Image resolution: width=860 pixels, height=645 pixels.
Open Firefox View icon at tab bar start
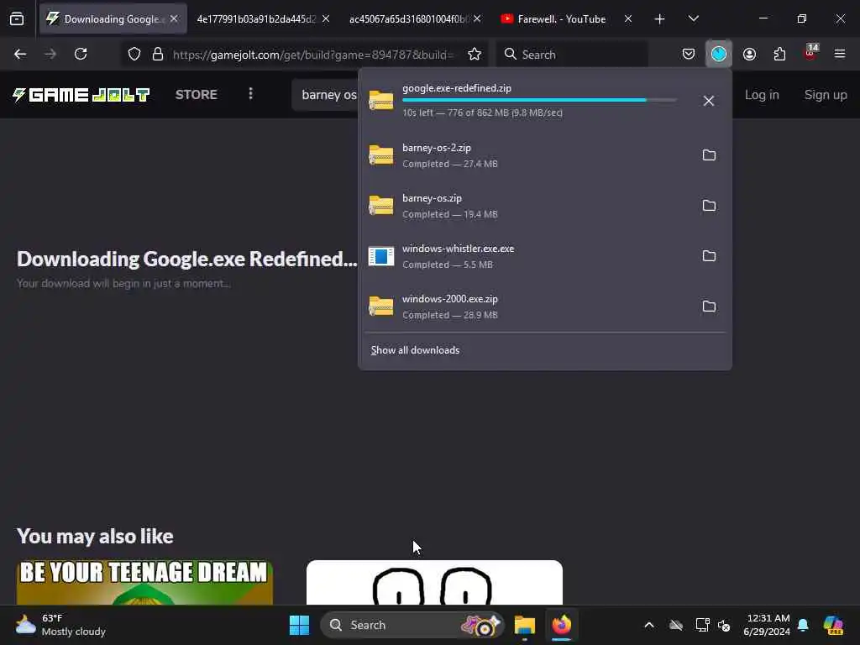pyautogui.click(x=17, y=19)
